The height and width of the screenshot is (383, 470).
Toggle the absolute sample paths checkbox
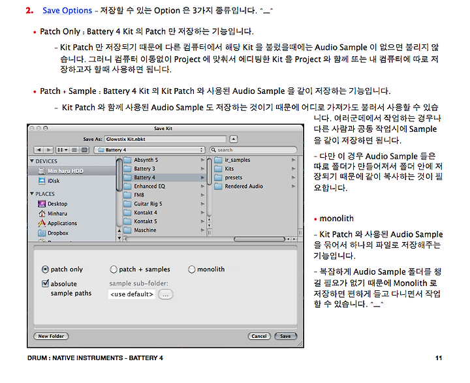(45, 283)
